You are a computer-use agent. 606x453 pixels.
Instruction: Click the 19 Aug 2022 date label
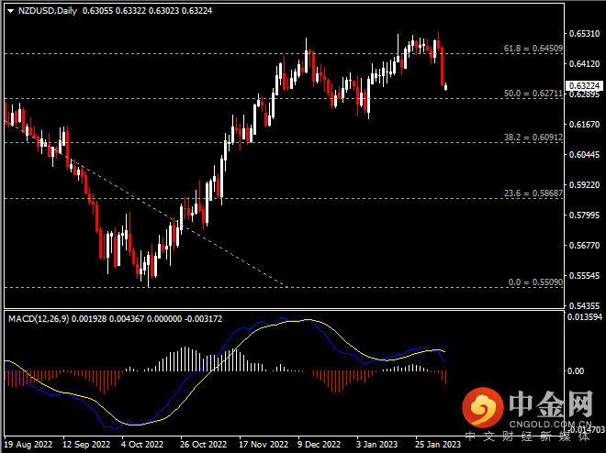coord(29,445)
